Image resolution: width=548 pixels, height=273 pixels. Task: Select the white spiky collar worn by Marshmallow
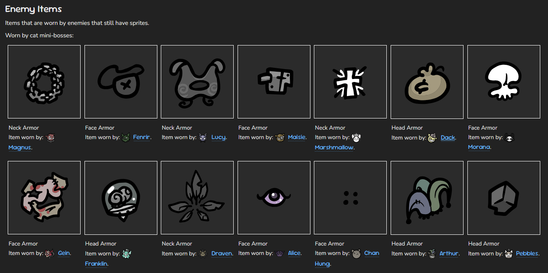[x=350, y=82]
